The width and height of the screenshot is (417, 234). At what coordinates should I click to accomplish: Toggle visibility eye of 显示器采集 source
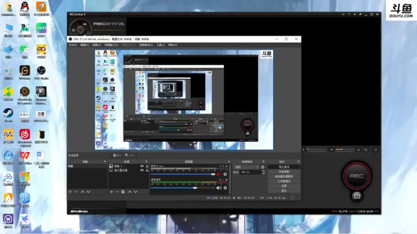coord(142,171)
